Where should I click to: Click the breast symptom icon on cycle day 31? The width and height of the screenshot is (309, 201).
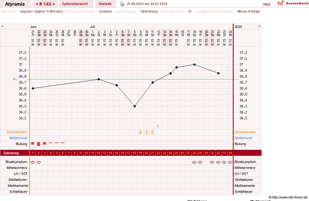coord(212,162)
